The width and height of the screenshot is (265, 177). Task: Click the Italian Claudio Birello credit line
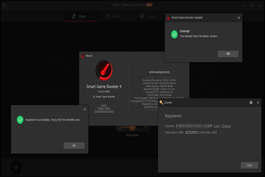click(159, 86)
